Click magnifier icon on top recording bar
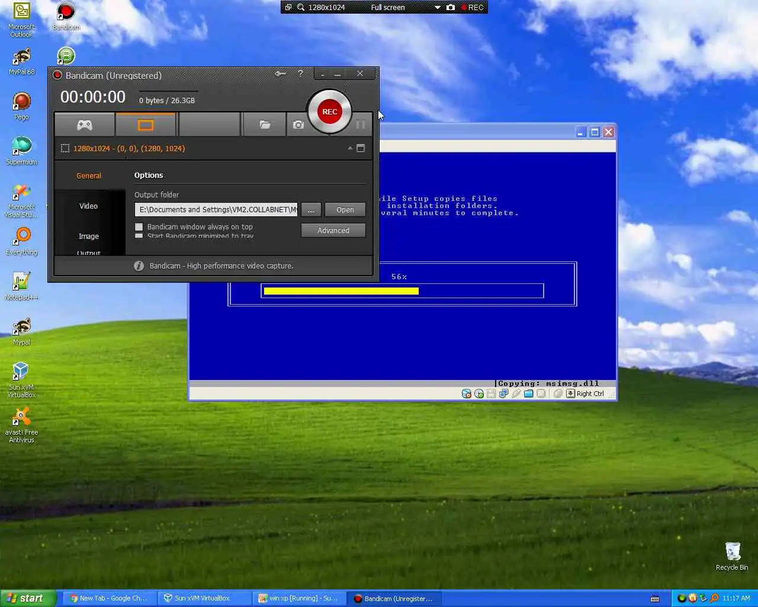Screen dimensions: 758x607 point(301,7)
